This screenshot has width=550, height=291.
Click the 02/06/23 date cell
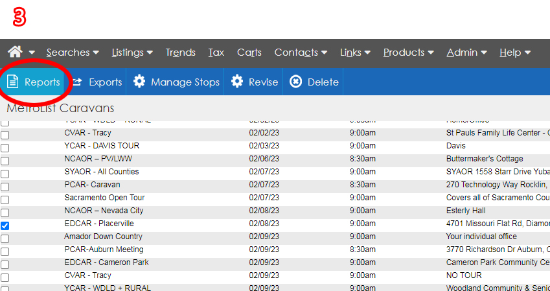pyautogui.click(x=264, y=159)
